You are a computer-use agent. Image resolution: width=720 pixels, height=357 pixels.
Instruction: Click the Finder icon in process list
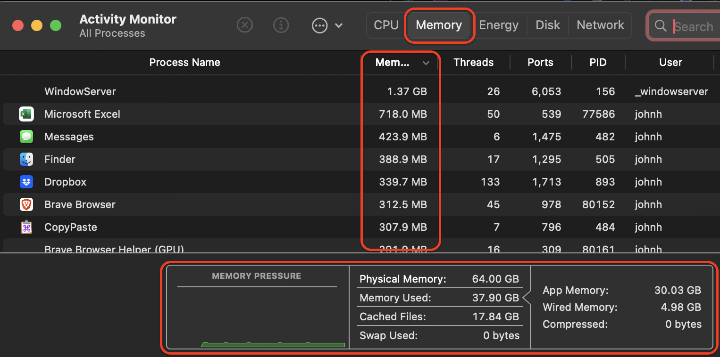pos(26,159)
